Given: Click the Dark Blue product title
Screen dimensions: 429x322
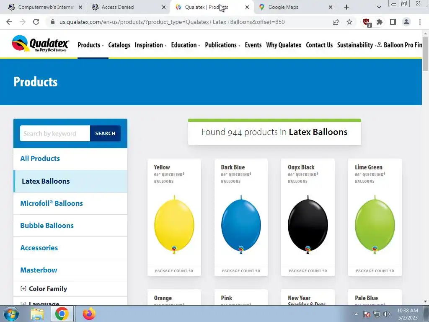Looking at the screenshot, I should (233, 167).
